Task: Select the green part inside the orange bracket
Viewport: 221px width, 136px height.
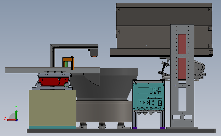Action: (66, 64)
